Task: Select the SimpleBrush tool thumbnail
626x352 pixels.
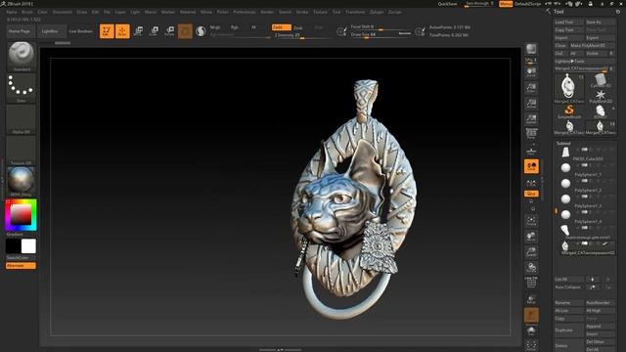Action: pyautogui.click(x=569, y=110)
